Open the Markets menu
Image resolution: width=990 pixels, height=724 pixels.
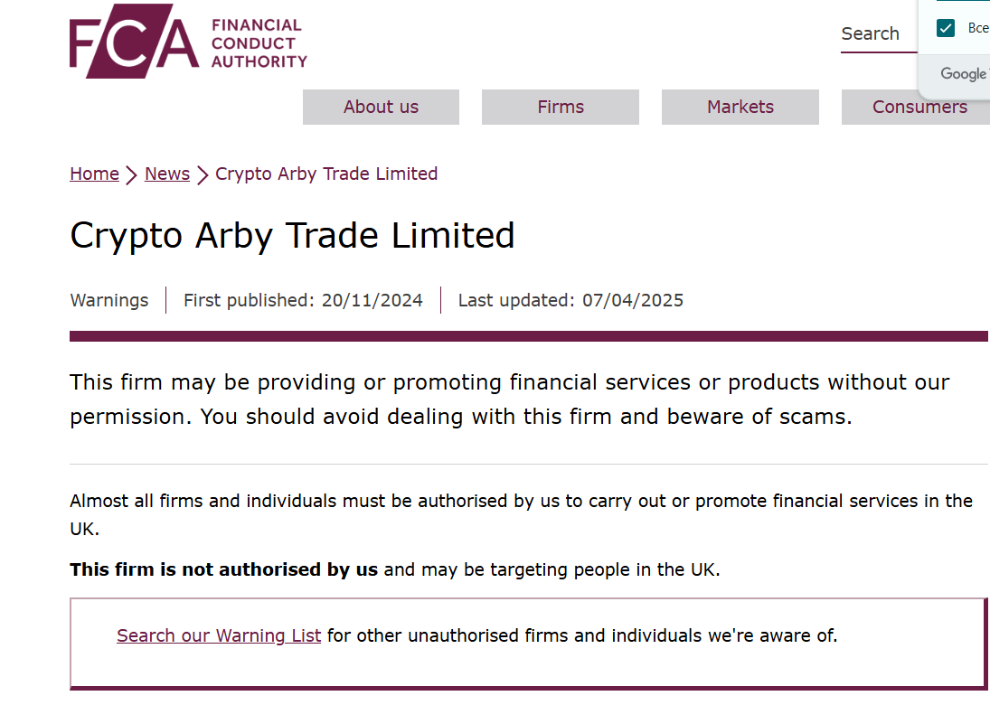click(x=740, y=107)
